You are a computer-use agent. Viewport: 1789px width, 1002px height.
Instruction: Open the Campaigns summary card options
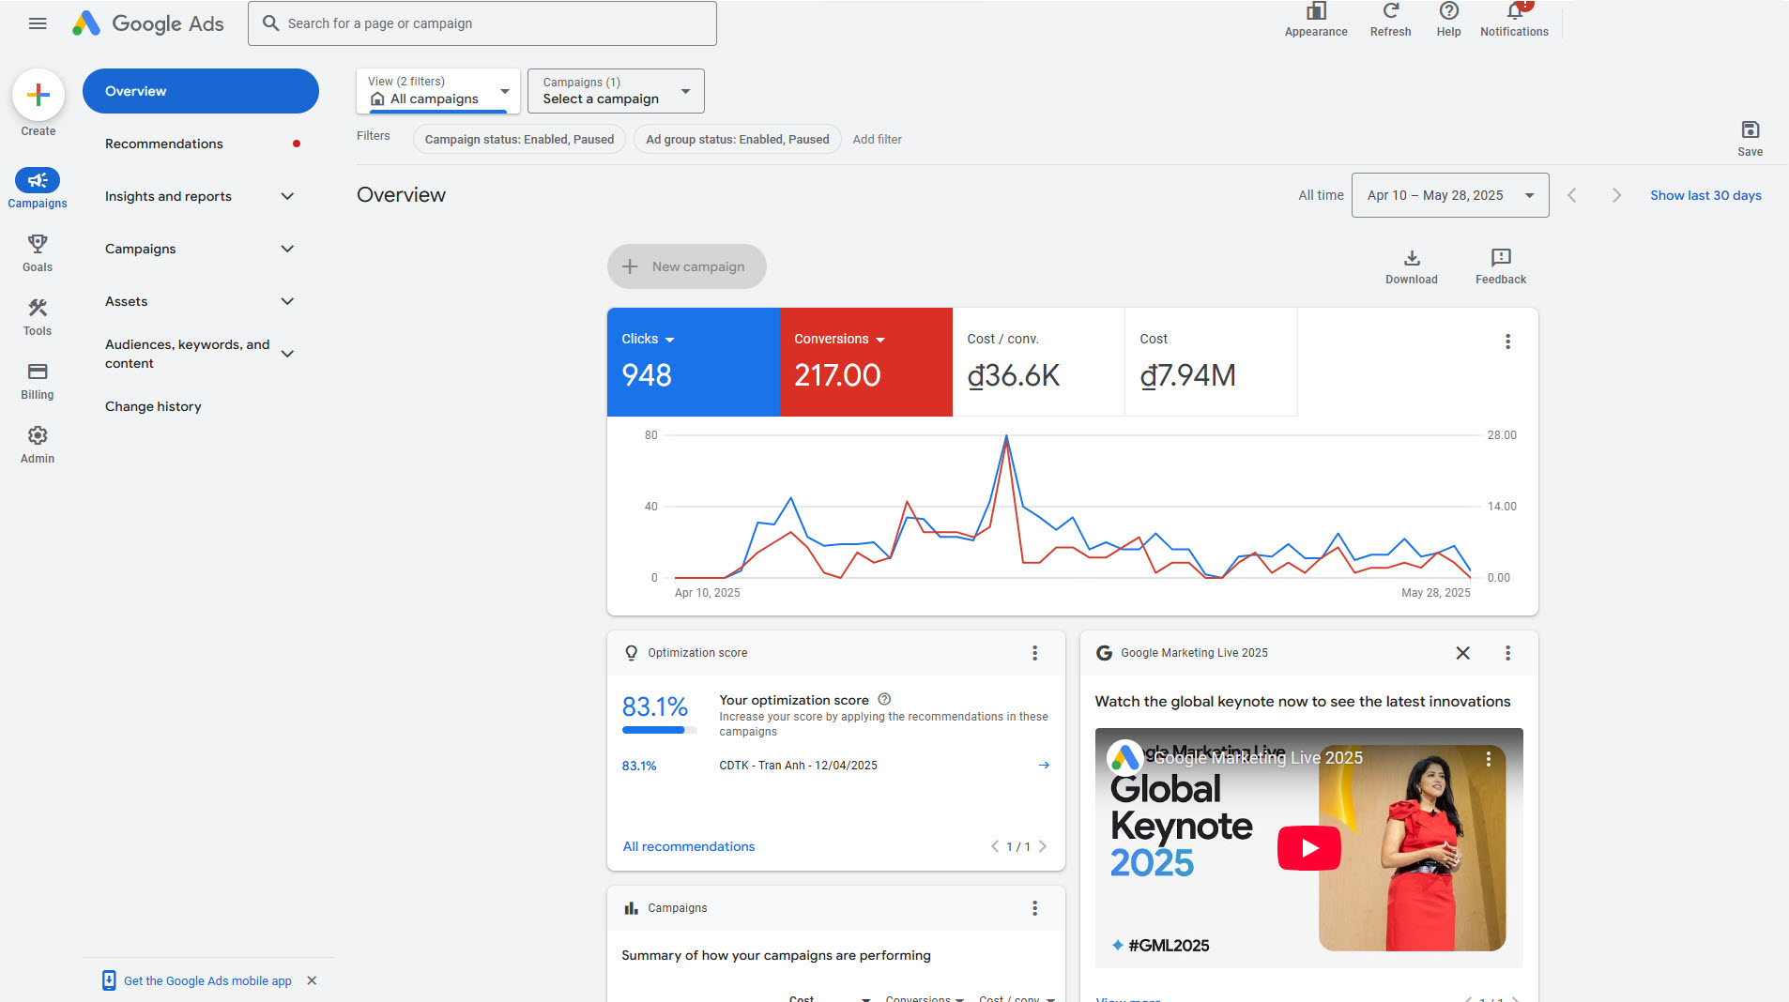click(1034, 908)
